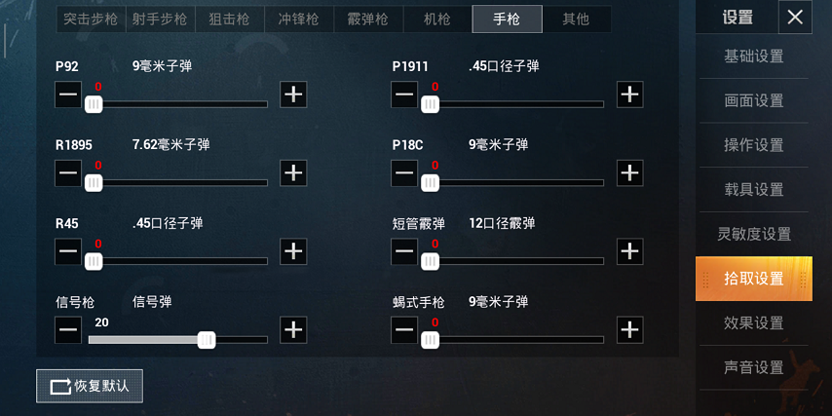Open 灵敏度设置 in the sidebar
This screenshot has height=416, width=832.
[753, 234]
